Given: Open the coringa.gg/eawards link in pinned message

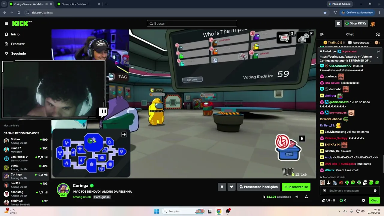Looking at the screenshot, I should tap(338, 56).
